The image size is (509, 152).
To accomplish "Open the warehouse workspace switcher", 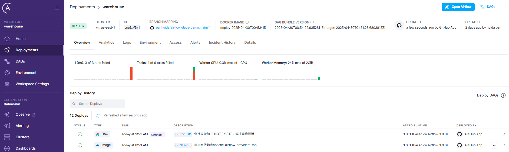I will pyautogui.click(x=32, y=24).
